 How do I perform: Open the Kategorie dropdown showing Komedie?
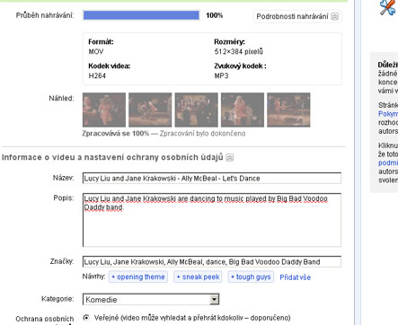151,299
